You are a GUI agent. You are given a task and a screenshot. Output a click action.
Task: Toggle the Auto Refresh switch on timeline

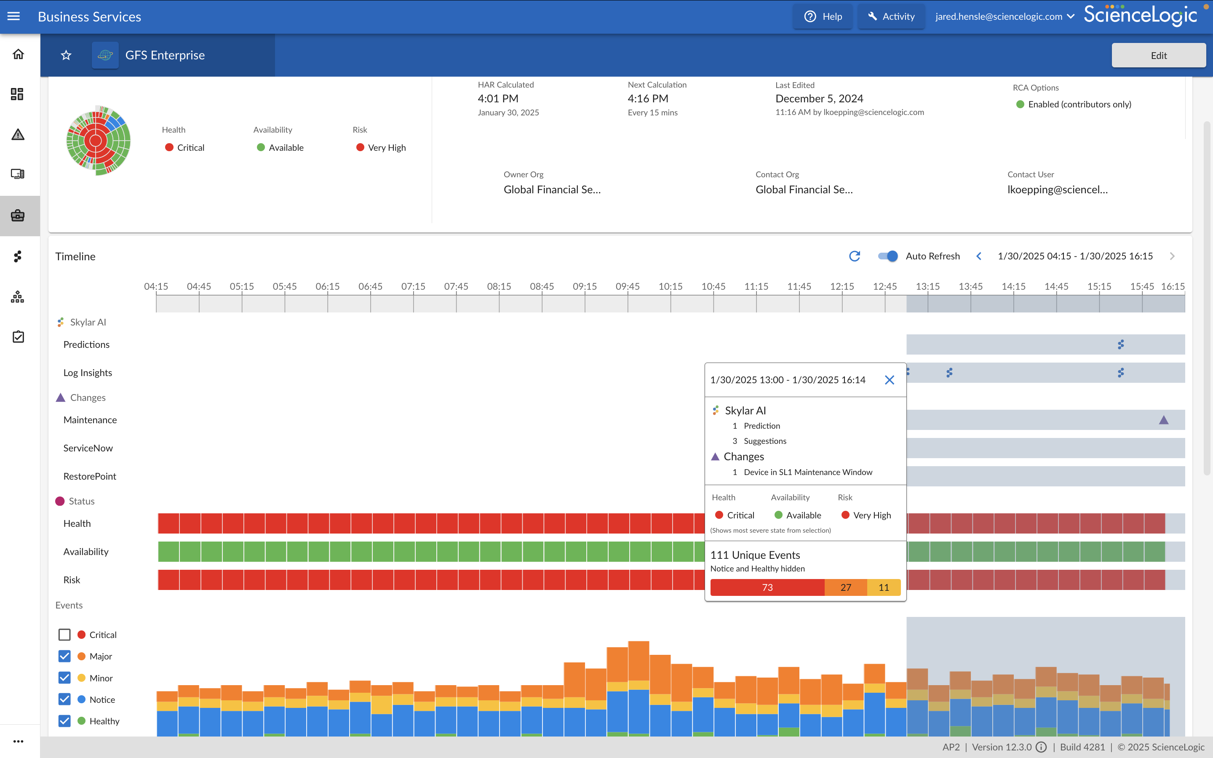point(888,256)
